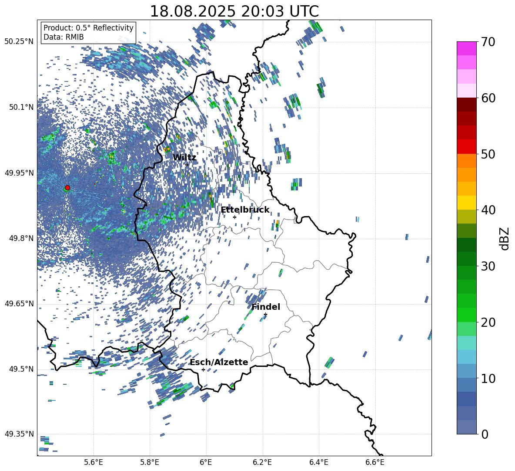Click the dBZ colorbar axis label
The width and height of the screenshot is (515, 471).
click(x=505, y=238)
